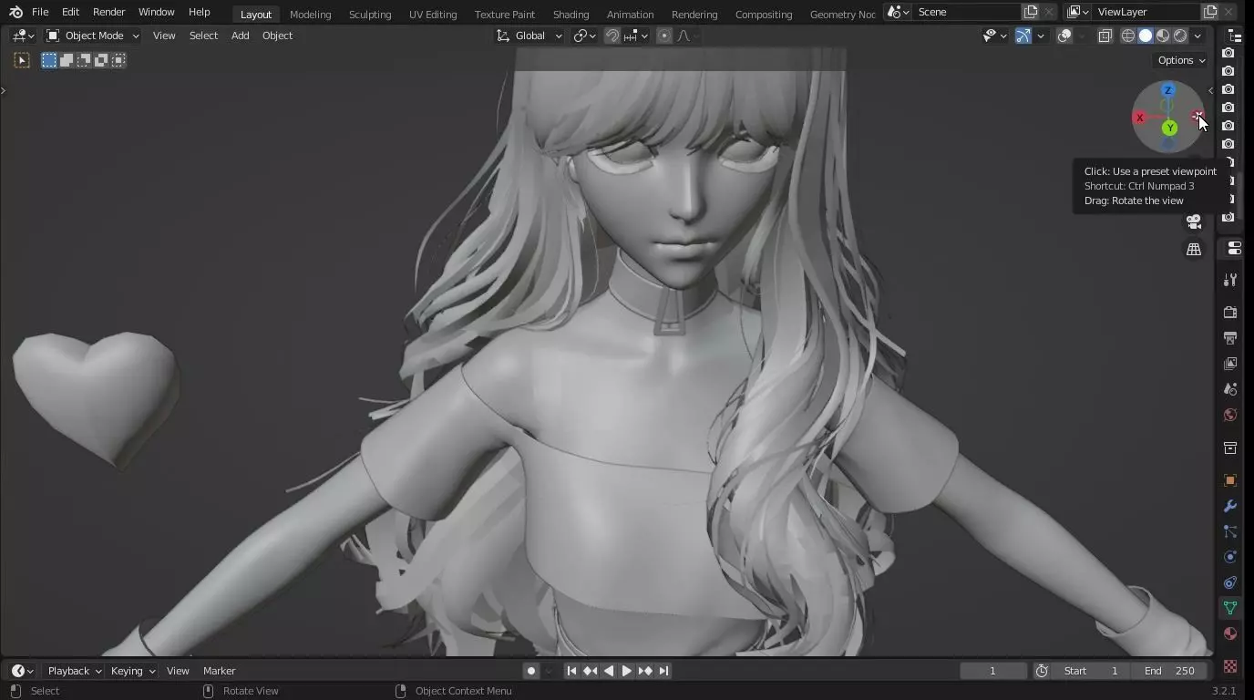
Task: Expand the Options dropdown
Action: [1182, 60]
